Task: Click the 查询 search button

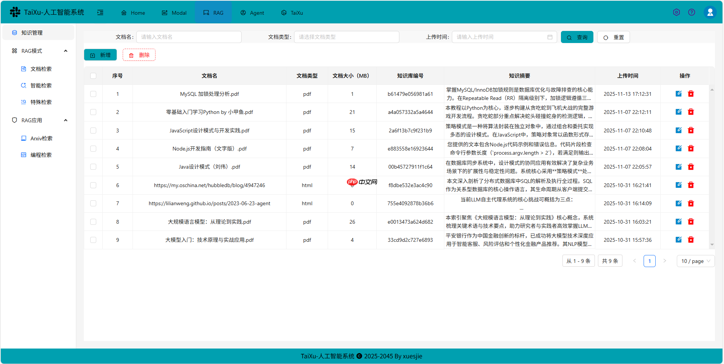Action: (x=577, y=37)
